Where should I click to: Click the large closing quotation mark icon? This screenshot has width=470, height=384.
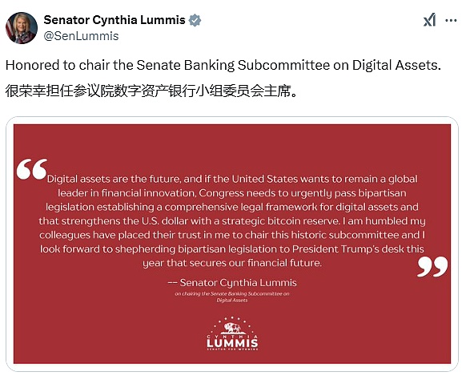432,266
